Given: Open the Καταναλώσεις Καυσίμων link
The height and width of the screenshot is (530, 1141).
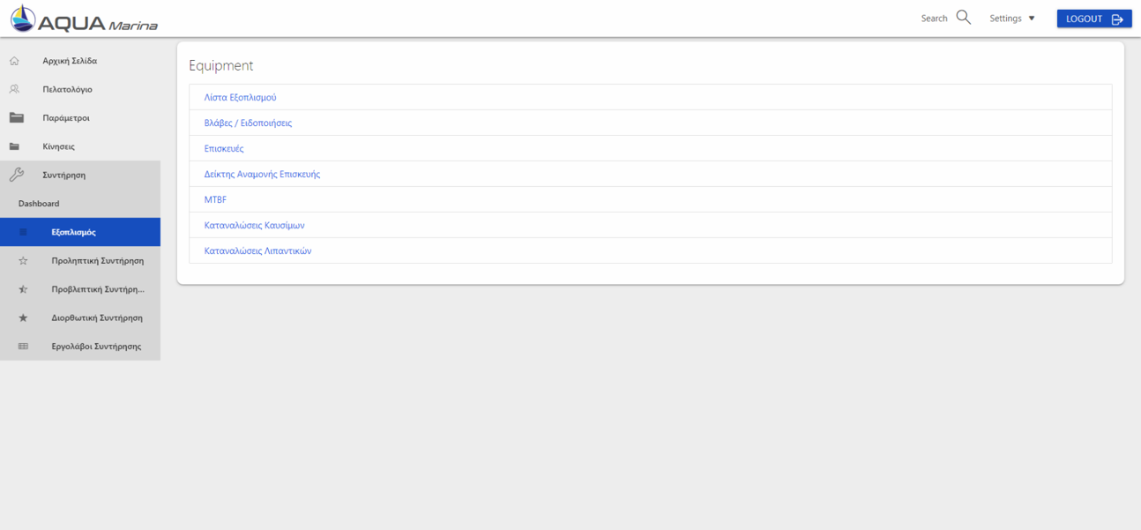Looking at the screenshot, I should (254, 225).
